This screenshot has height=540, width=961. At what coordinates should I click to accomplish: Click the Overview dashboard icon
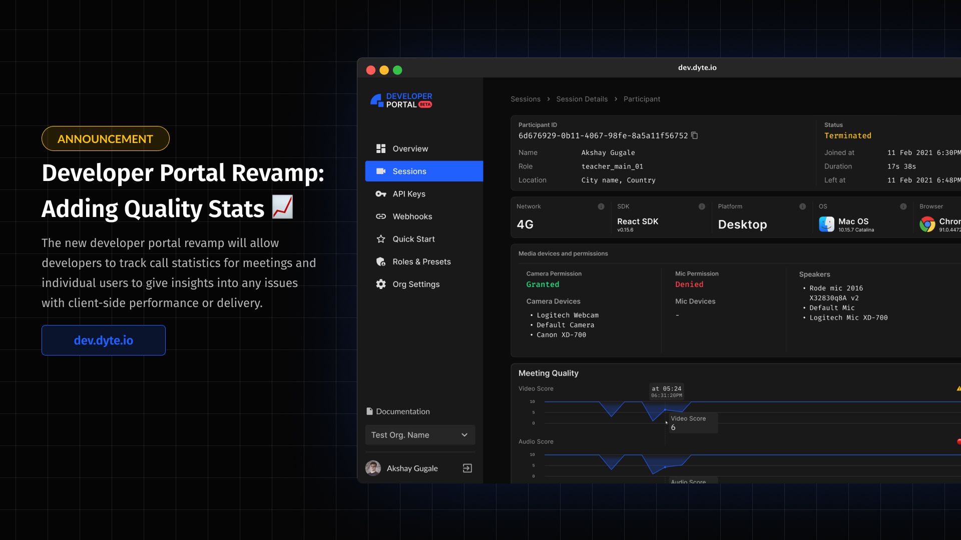tap(381, 148)
